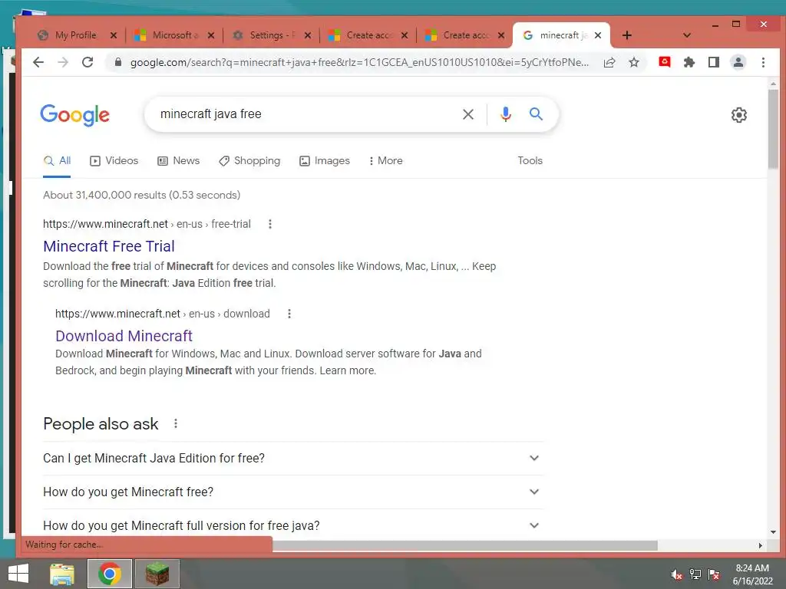Filter results by News
Image resolution: width=786 pixels, height=589 pixels.
(178, 161)
